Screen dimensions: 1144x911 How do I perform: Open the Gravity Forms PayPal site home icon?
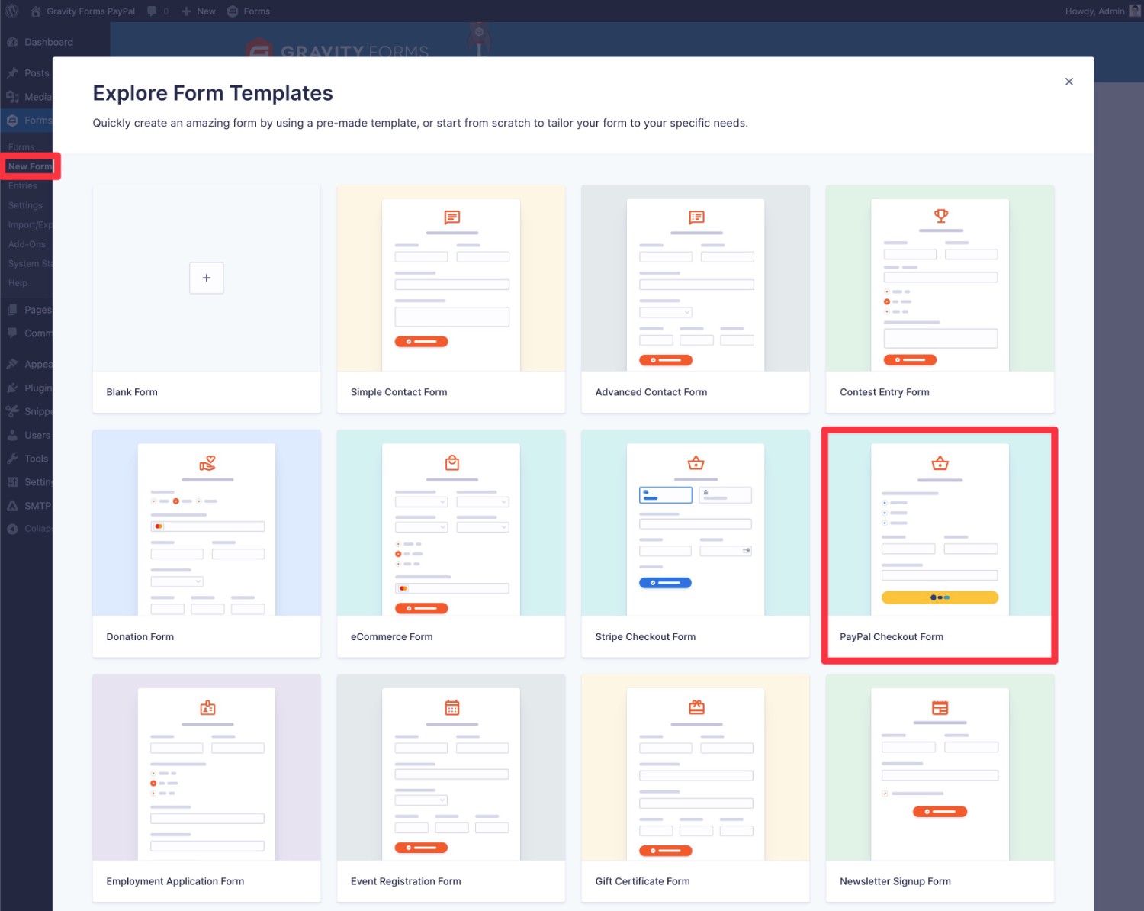pyautogui.click(x=35, y=11)
